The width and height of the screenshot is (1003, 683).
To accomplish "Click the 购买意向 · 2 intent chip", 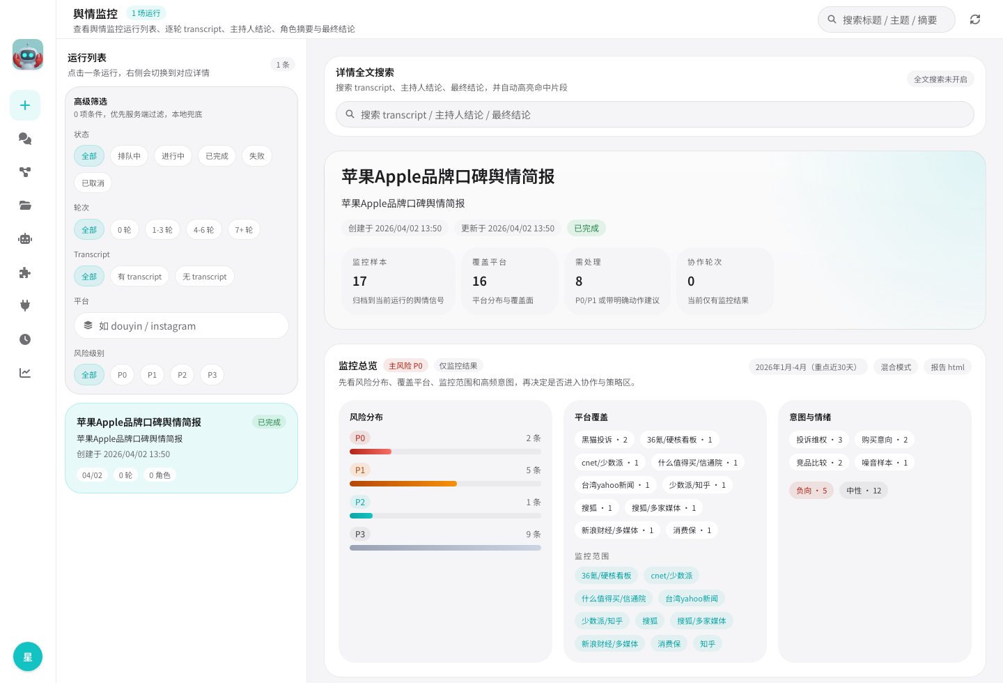I will (885, 440).
